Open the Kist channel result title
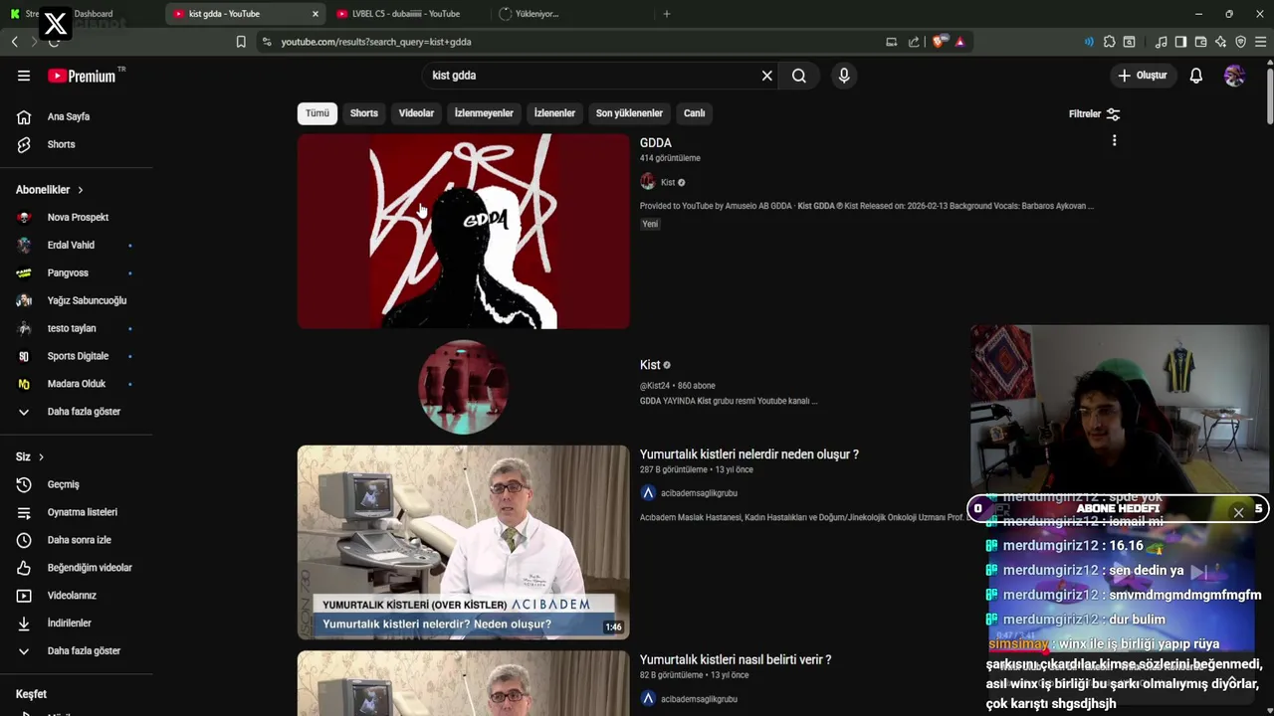 [x=650, y=365]
